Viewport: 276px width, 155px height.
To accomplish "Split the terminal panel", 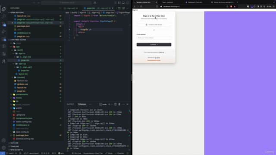I will (115, 104).
